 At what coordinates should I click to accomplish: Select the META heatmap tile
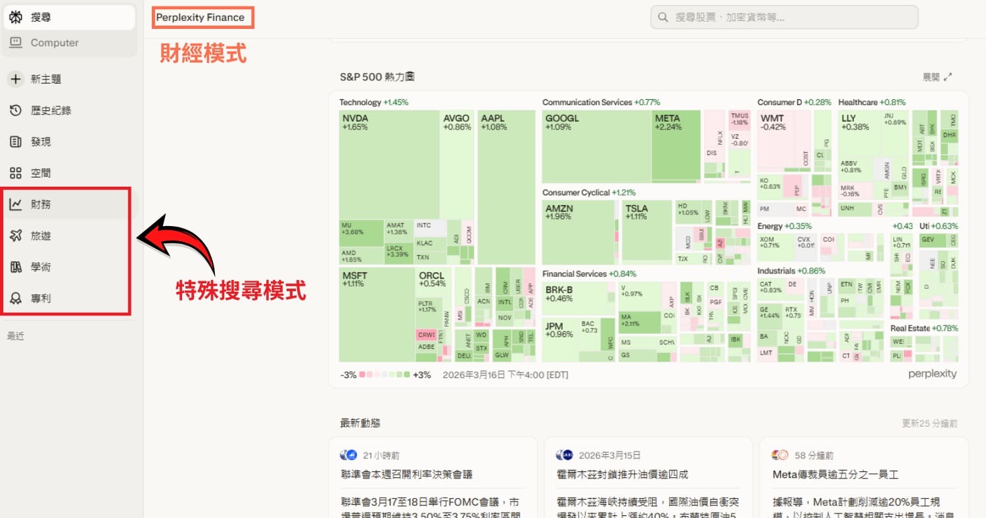676,146
